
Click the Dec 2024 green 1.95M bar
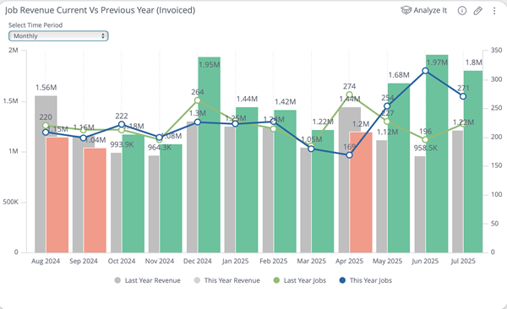pyautogui.click(x=210, y=154)
